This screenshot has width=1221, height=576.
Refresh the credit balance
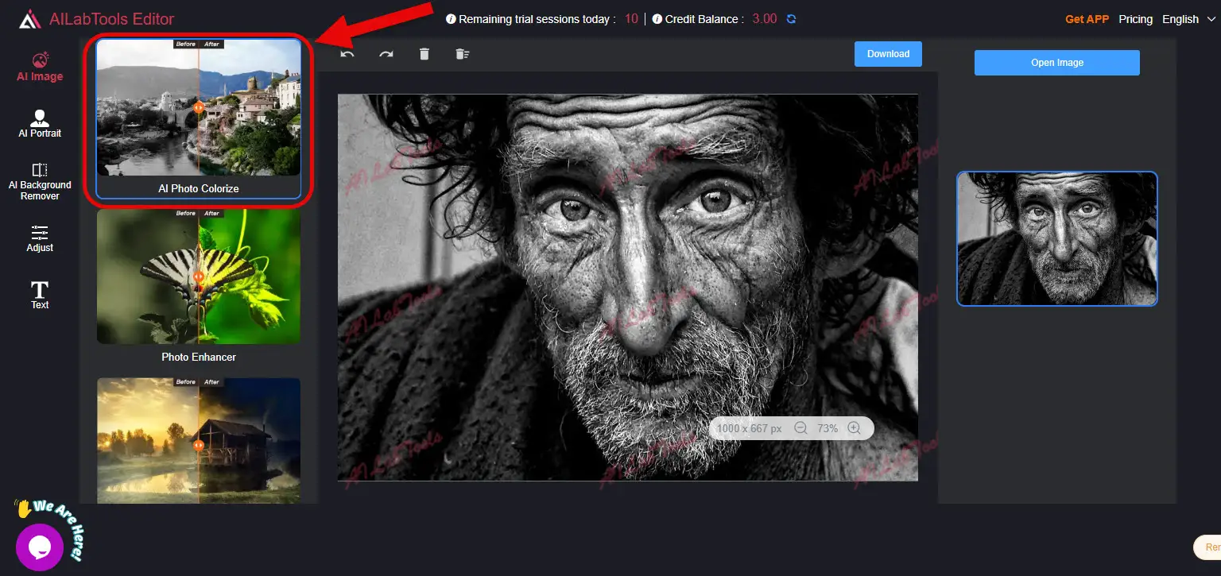tap(791, 19)
